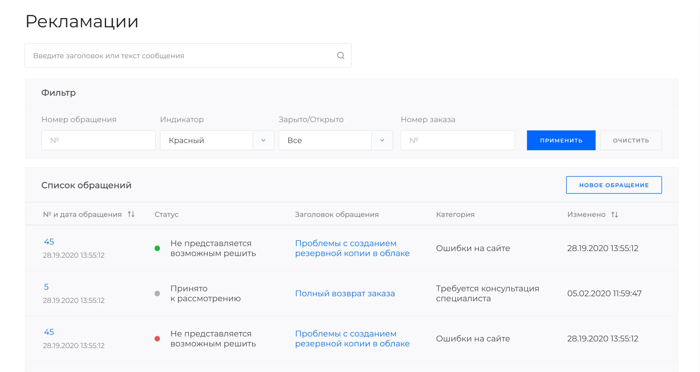Viewport: 700px width, 372px height.
Task: Click the search magnifier icon
Action: click(340, 55)
